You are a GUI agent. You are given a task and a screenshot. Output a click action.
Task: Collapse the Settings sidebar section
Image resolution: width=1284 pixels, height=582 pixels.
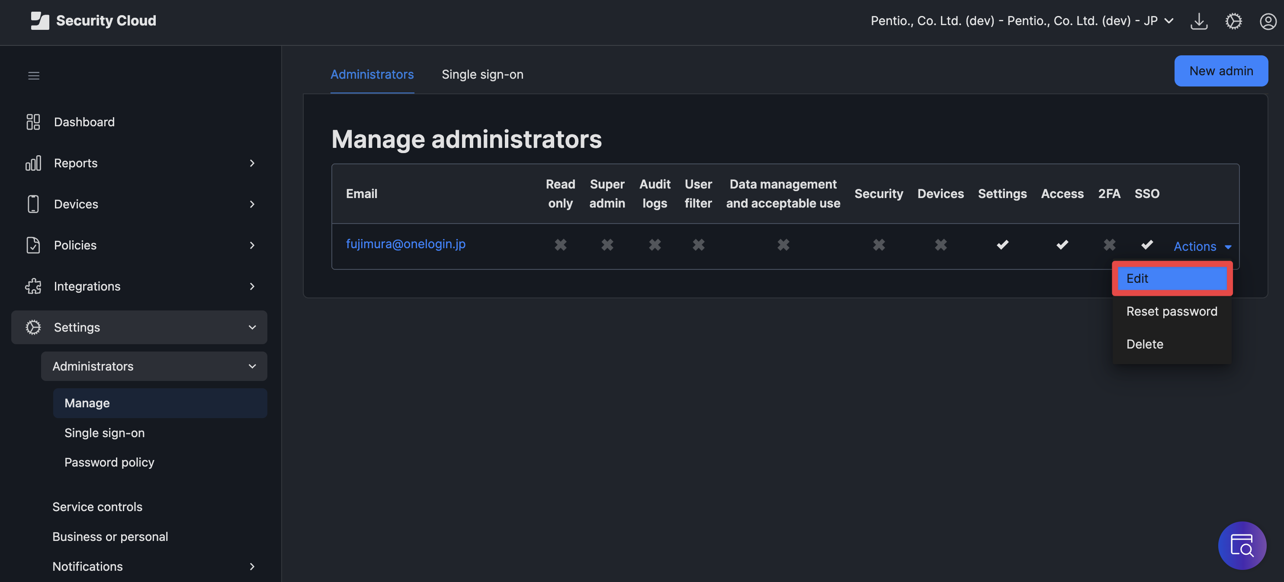252,327
